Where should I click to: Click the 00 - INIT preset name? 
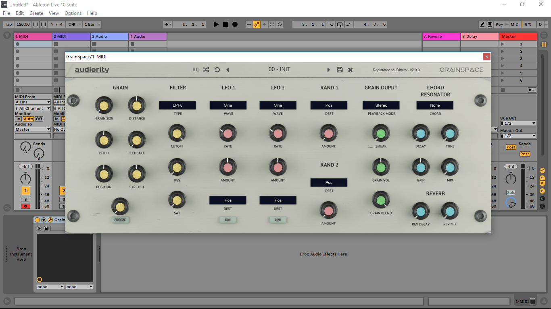click(279, 70)
